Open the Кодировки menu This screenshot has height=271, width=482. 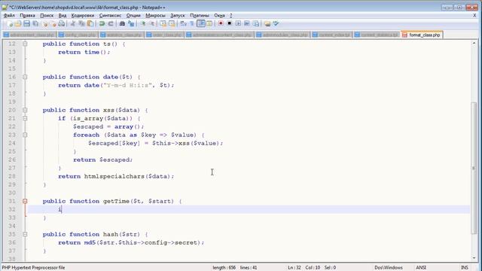pyautogui.click(x=83, y=15)
